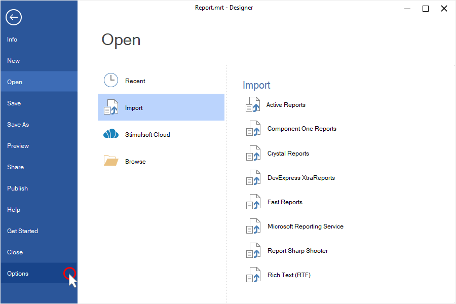Screen dimensions: 456x304
Task: Click the Browse label
Action: tap(135, 162)
